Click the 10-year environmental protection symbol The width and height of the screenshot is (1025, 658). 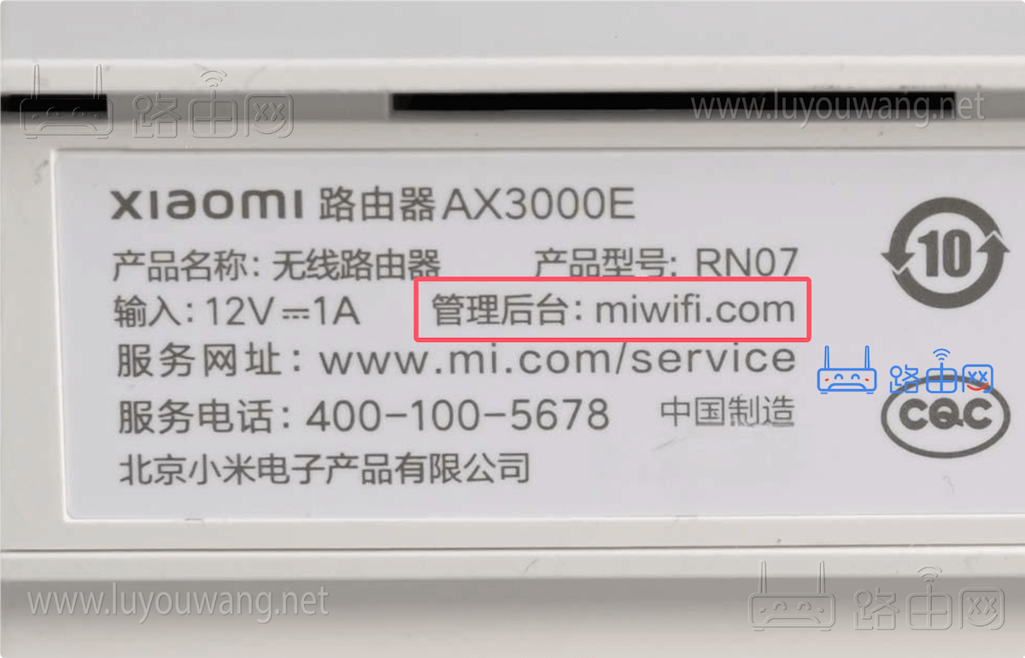coord(945,253)
